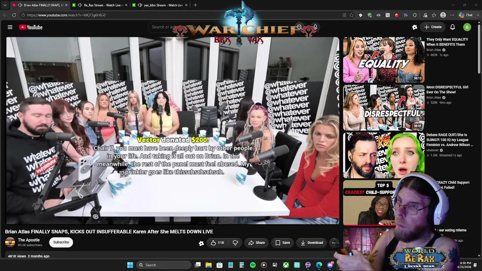The image size is (482, 271).
Task: Switch to the Be_Rax Stream tab
Action: (100, 5)
